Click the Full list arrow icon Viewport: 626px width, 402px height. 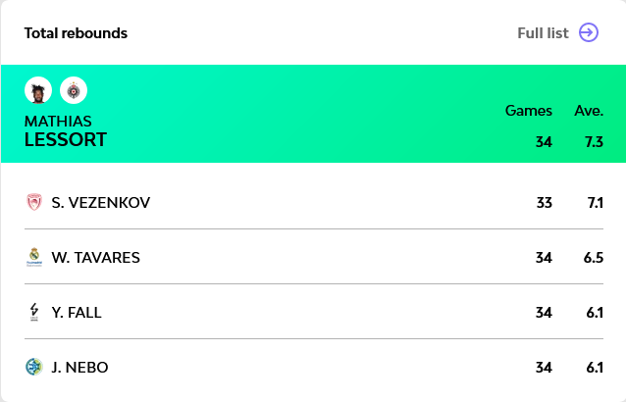pyautogui.click(x=589, y=32)
